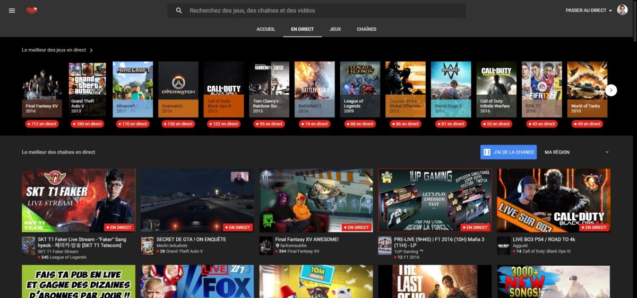Click the 43 en direct badge

[542, 124]
